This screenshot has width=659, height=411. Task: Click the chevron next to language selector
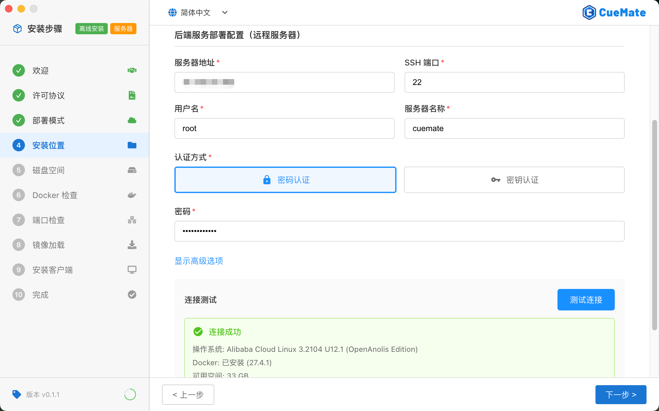(225, 12)
